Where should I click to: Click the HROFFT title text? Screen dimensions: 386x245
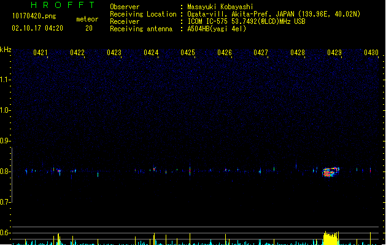(x=63, y=5)
